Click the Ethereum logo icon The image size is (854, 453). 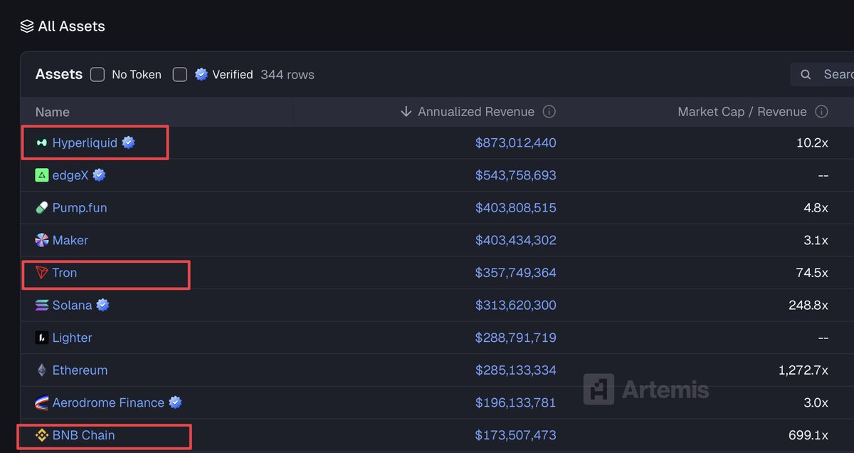tap(42, 370)
